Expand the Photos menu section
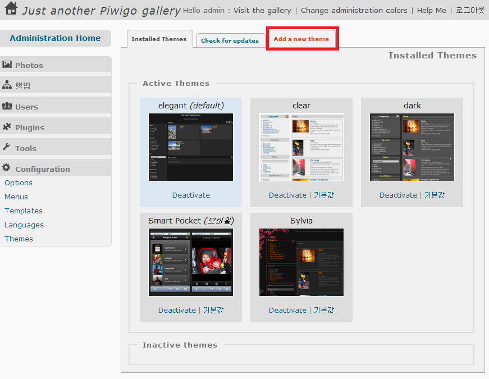The image size is (489, 379). point(29,65)
